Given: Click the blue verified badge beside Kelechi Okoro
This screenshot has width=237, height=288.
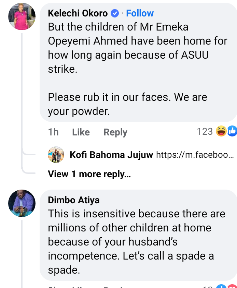Looking at the screenshot, I should (115, 13).
